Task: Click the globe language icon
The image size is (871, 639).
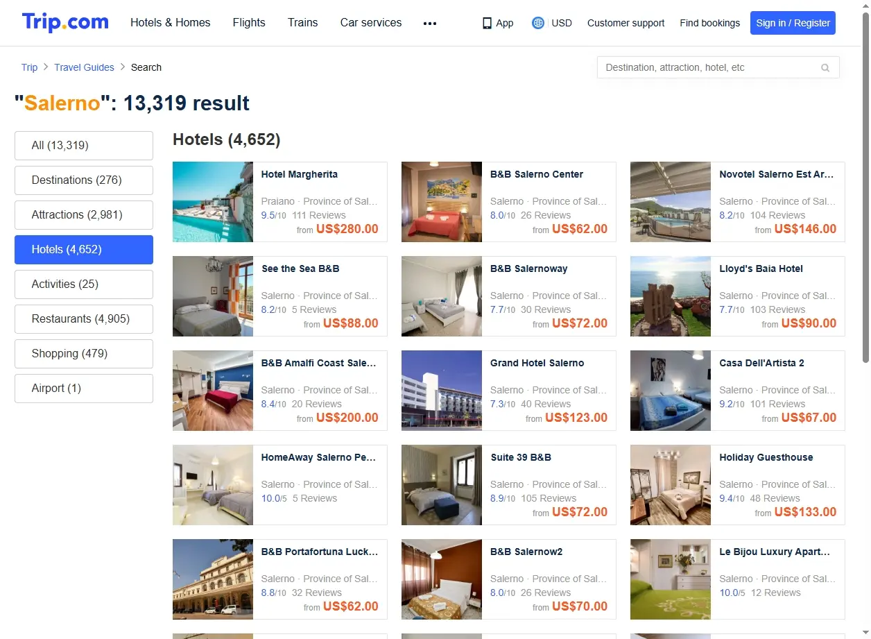Action: (538, 23)
